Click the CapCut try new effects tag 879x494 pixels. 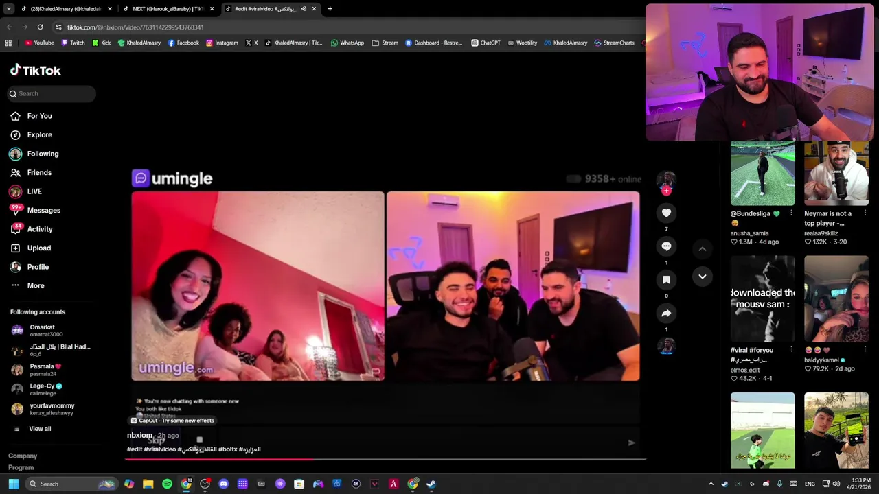coord(172,421)
